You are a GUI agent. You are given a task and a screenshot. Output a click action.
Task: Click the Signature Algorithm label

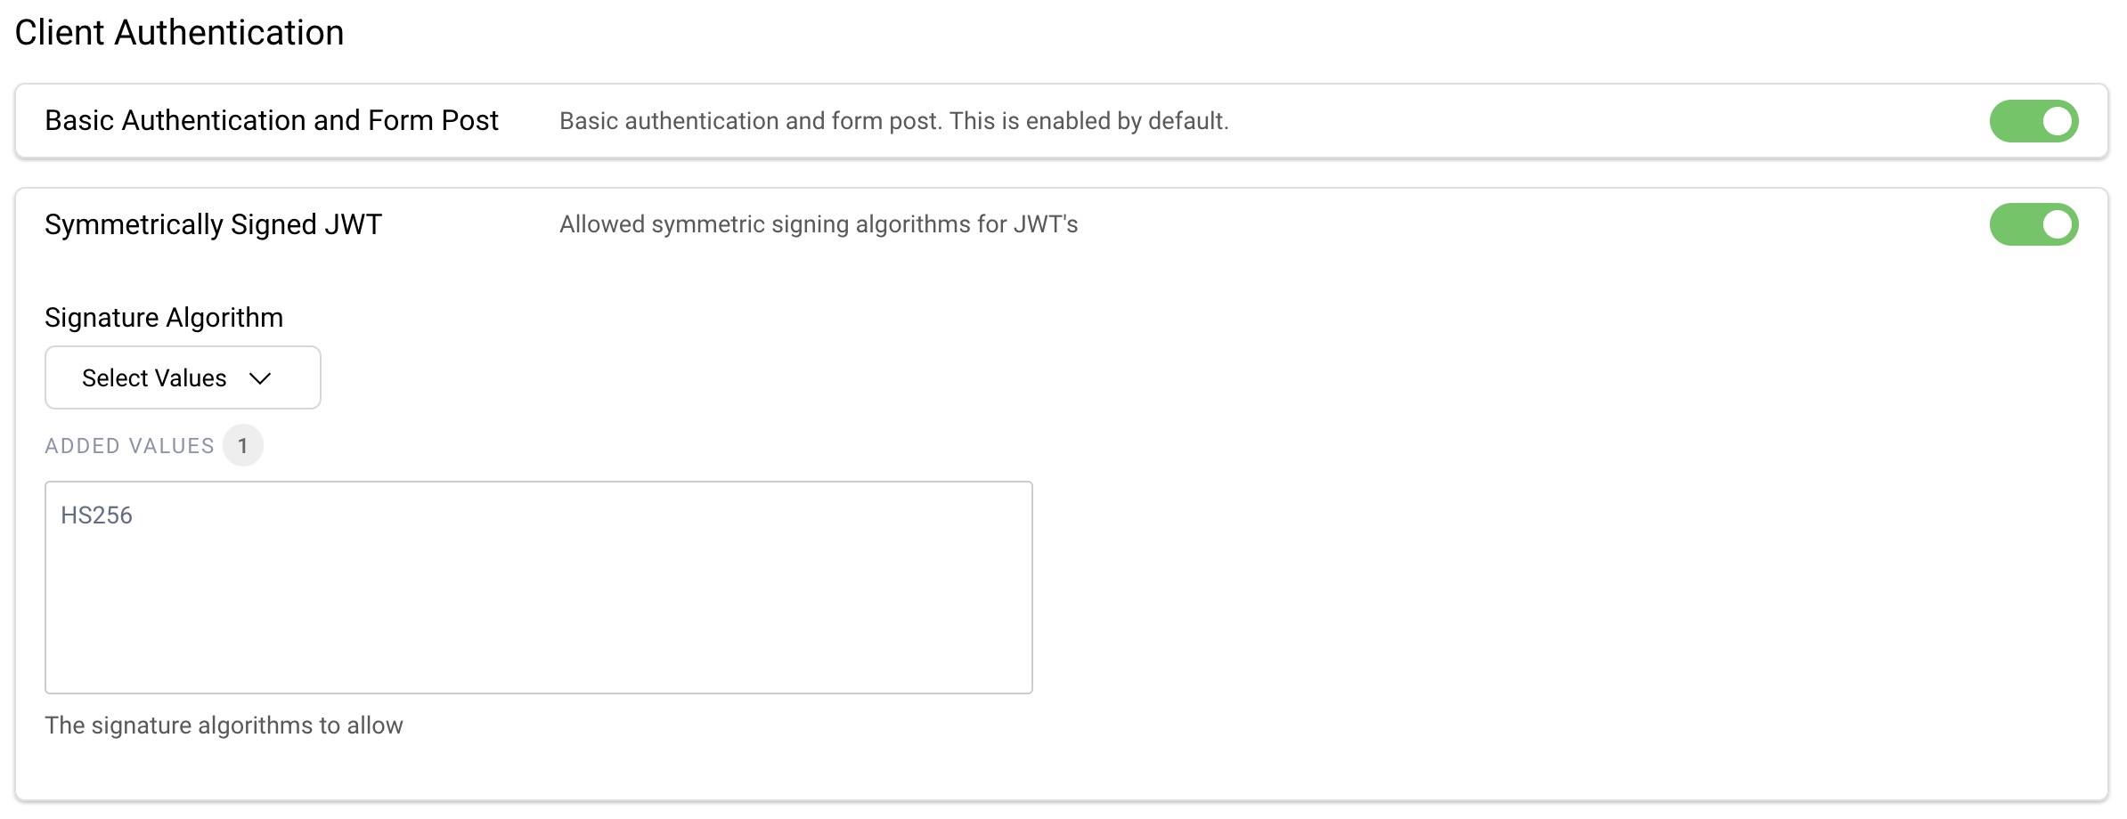coord(164,318)
